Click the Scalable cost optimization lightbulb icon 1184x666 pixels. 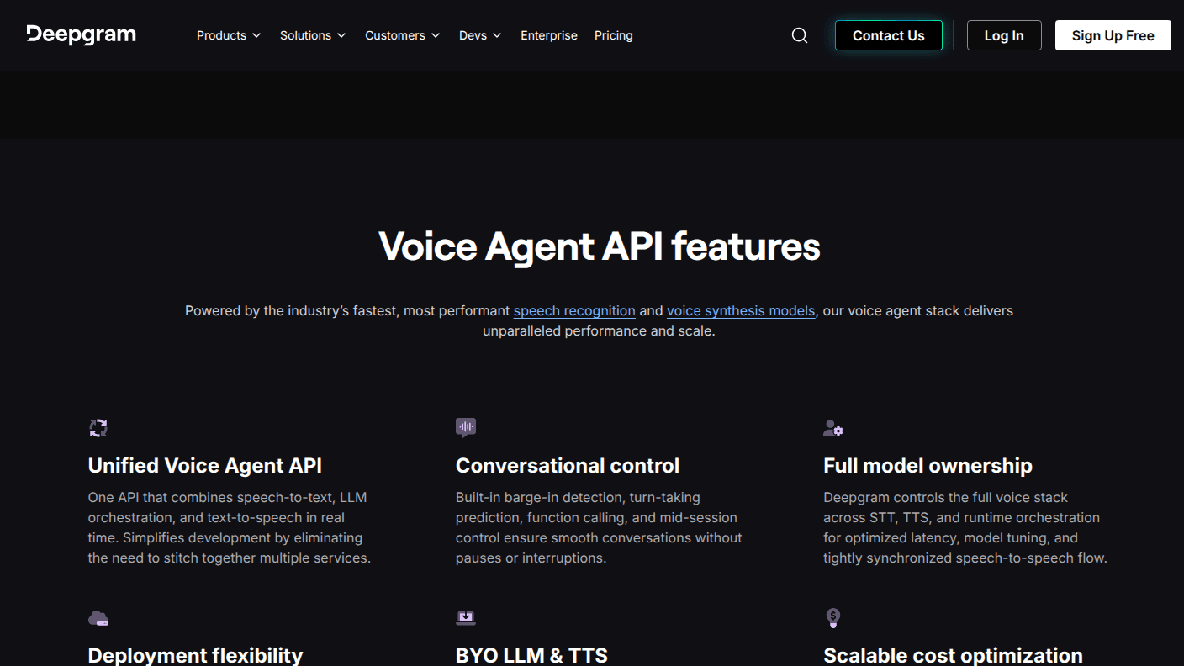click(833, 618)
